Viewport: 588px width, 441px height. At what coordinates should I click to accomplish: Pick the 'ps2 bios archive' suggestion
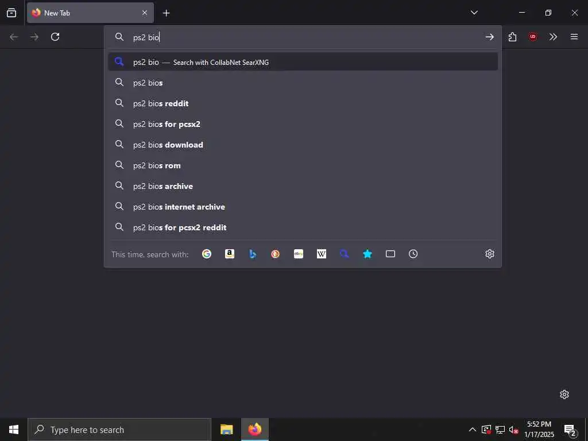303,186
